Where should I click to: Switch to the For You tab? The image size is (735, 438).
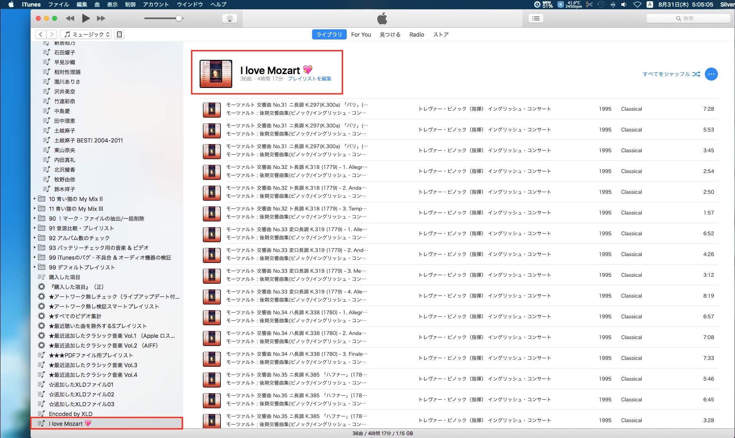(x=361, y=35)
